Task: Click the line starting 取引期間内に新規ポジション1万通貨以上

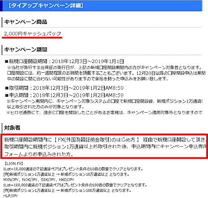Action: [x=105, y=147]
